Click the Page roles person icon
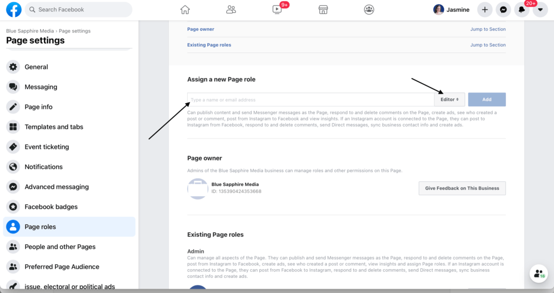 coord(13,227)
